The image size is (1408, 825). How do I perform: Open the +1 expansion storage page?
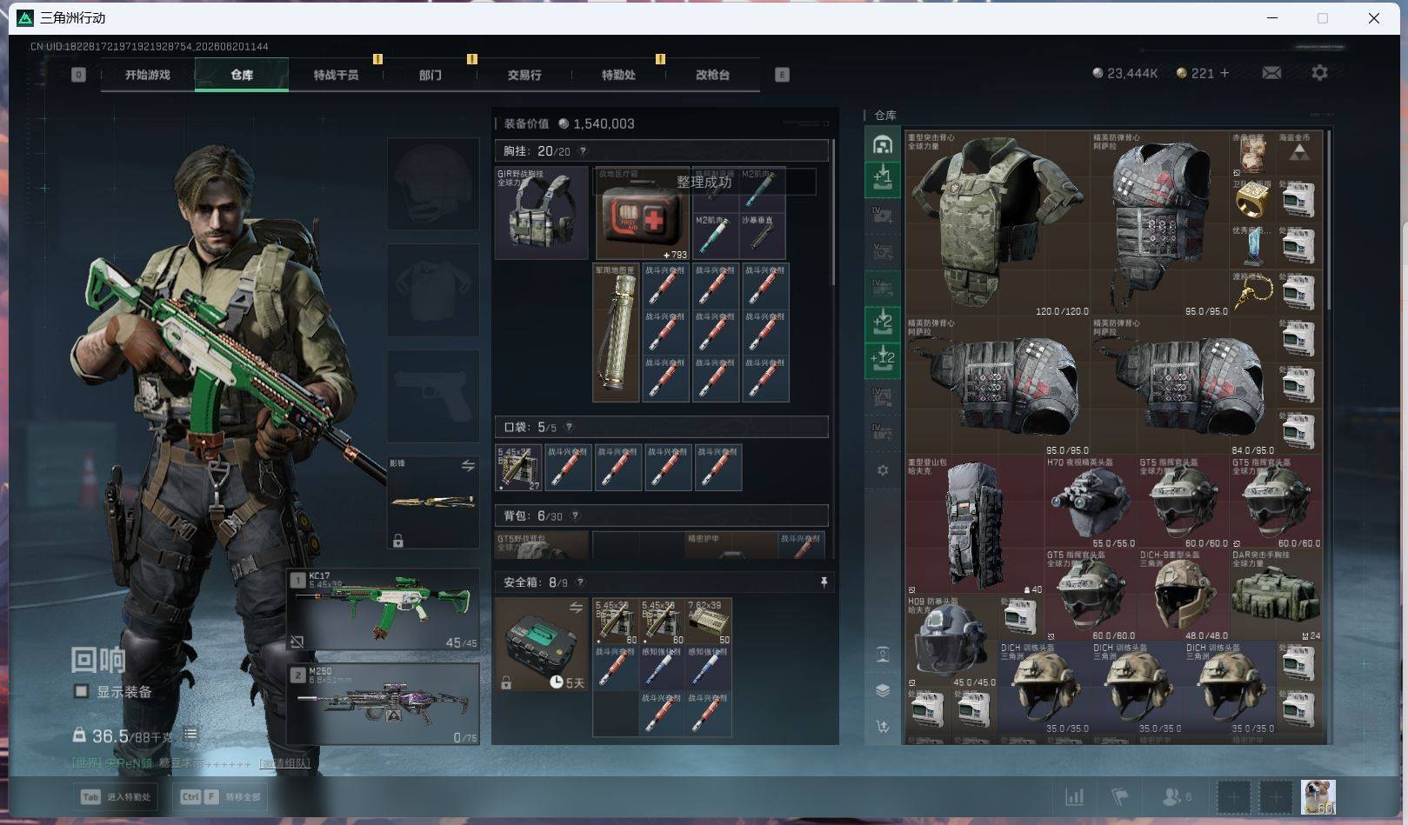tap(883, 178)
